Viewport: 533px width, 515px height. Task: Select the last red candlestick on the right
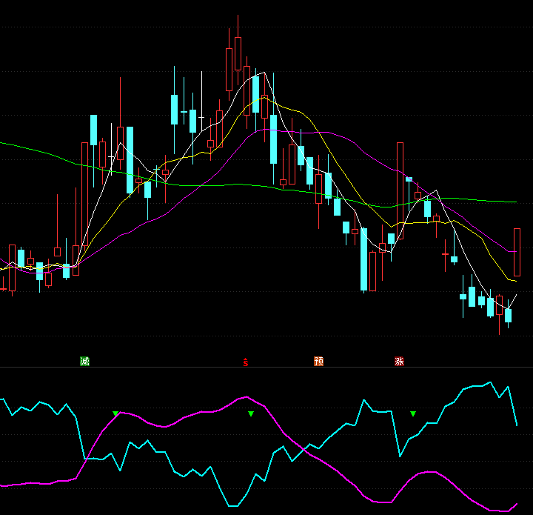coord(517,252)
